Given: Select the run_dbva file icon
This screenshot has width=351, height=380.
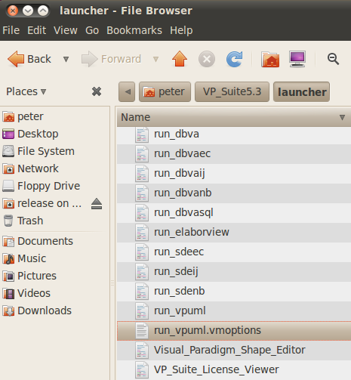Looking at the screenshot, I should [142, 134].
